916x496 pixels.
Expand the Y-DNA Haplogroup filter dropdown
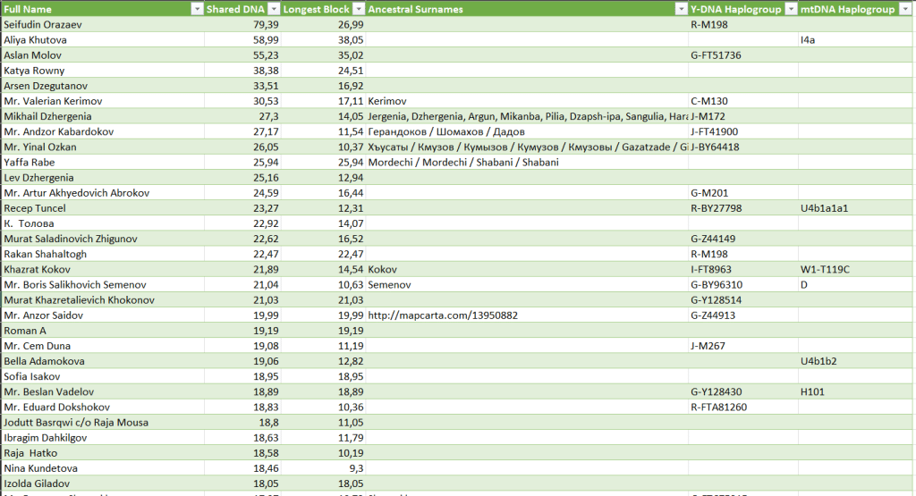[x=790, y=9]
